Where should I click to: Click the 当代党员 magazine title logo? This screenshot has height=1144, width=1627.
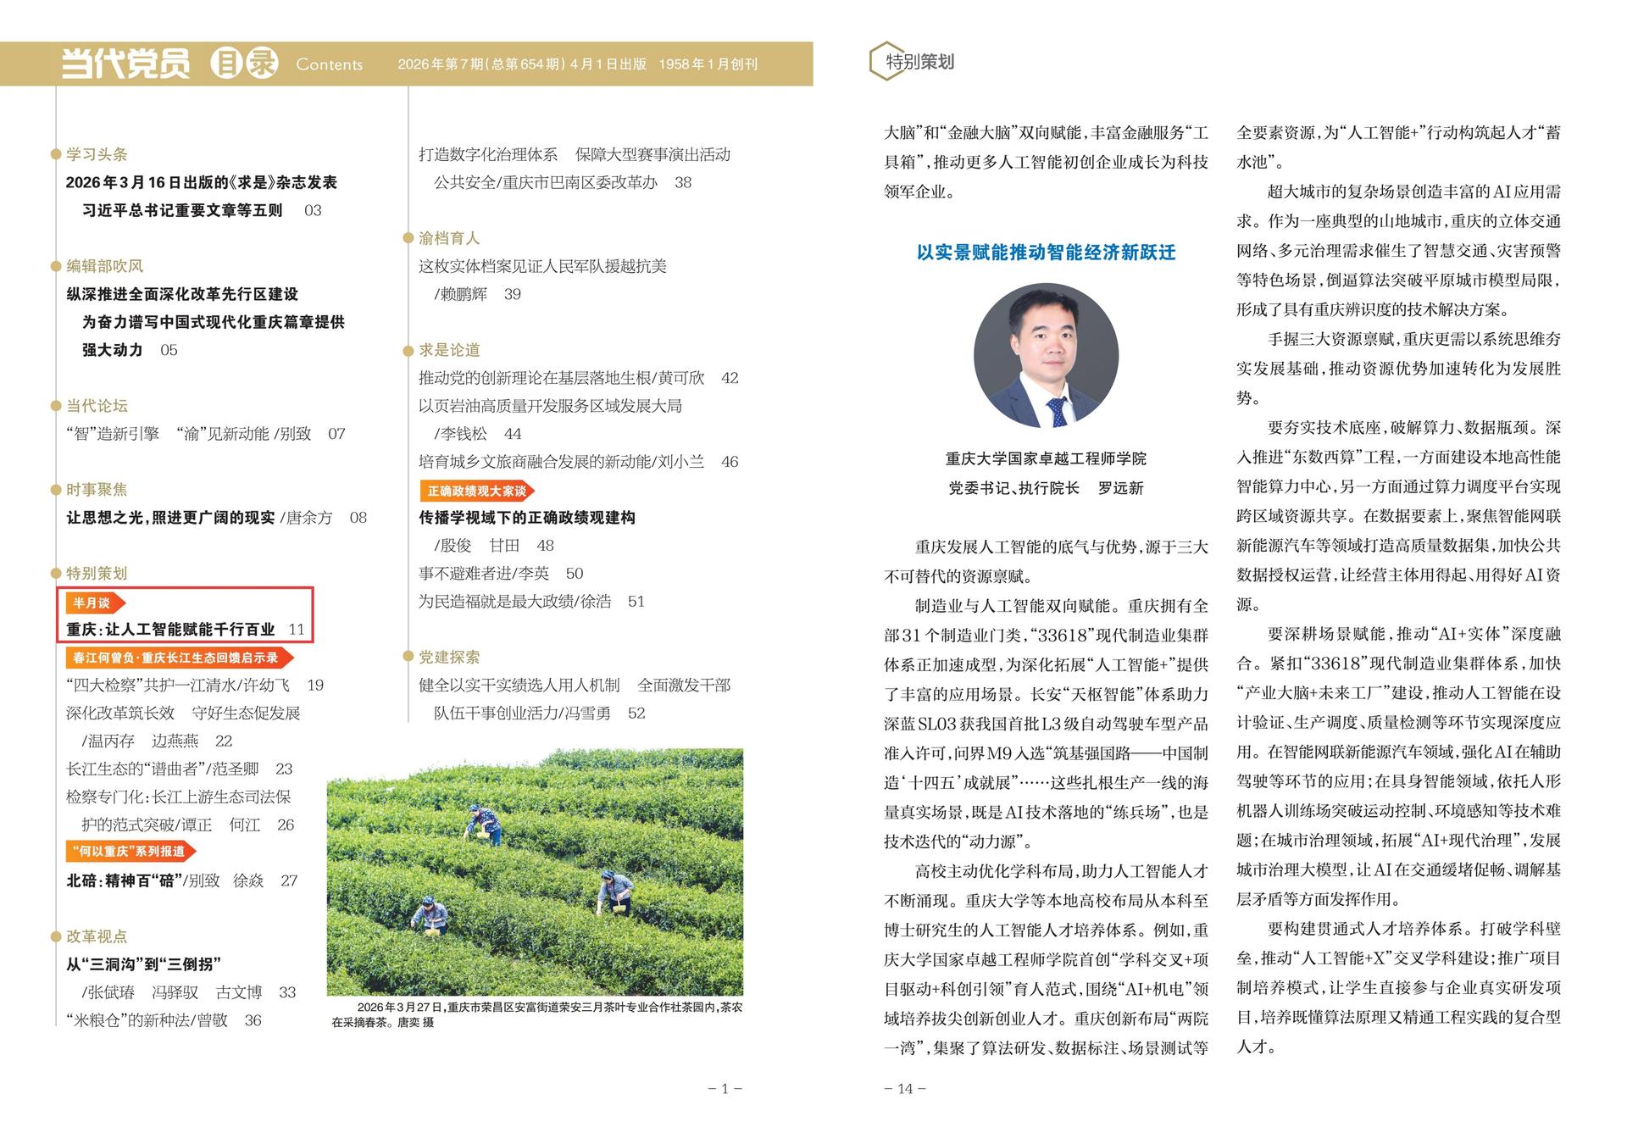[125, 64]
